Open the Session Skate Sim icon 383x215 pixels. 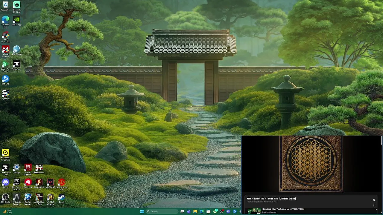point(61,184)
